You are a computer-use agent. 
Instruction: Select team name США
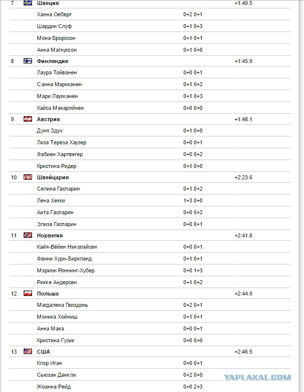pyautogui.click(x=43, y=352)
